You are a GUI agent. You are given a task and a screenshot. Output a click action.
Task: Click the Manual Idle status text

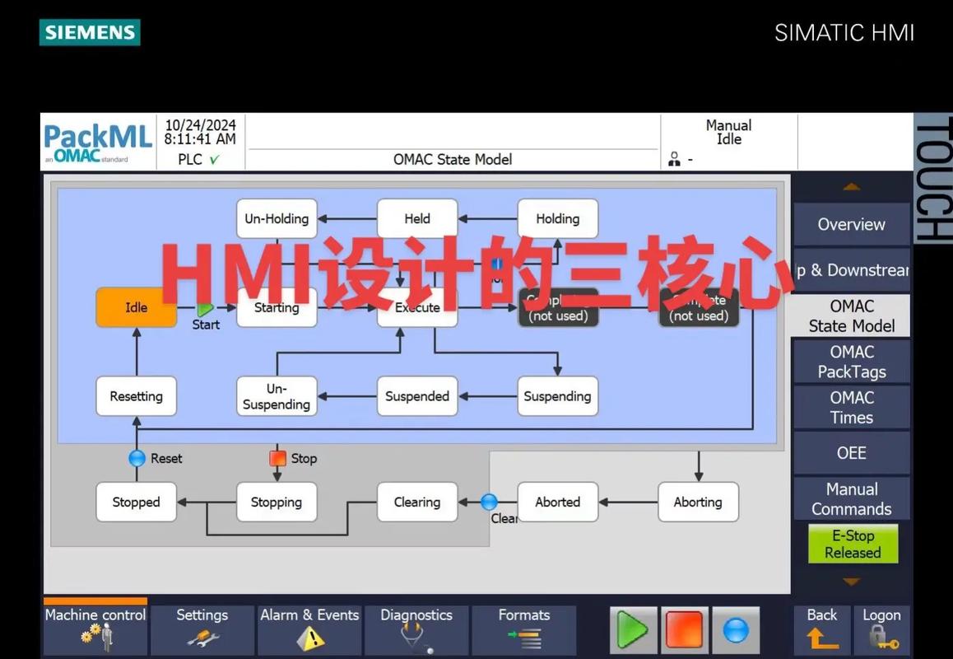tap(728, 132)
